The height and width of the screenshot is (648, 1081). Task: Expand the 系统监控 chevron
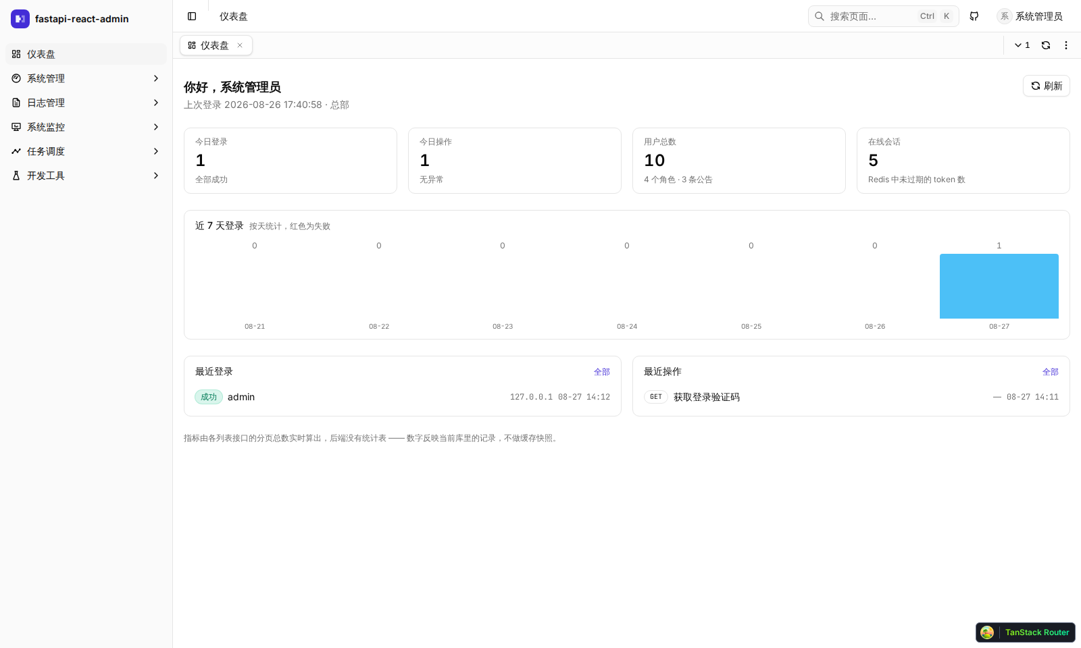(156, 127)
